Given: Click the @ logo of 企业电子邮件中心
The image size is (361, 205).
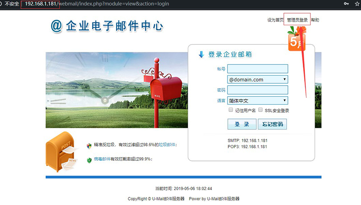Looking at the screenshot, I should tap(56, 26).
